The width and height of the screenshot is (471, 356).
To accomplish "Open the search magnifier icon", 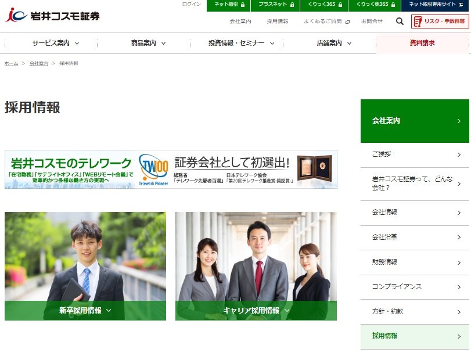I will coord(400,21).
